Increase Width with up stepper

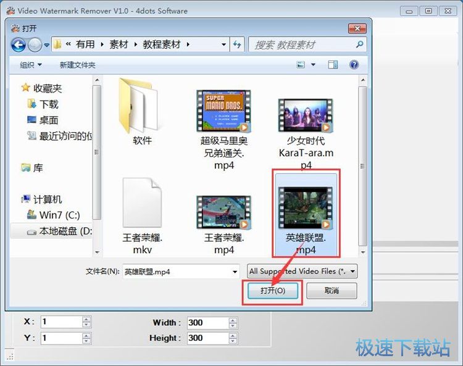[233, 320]
